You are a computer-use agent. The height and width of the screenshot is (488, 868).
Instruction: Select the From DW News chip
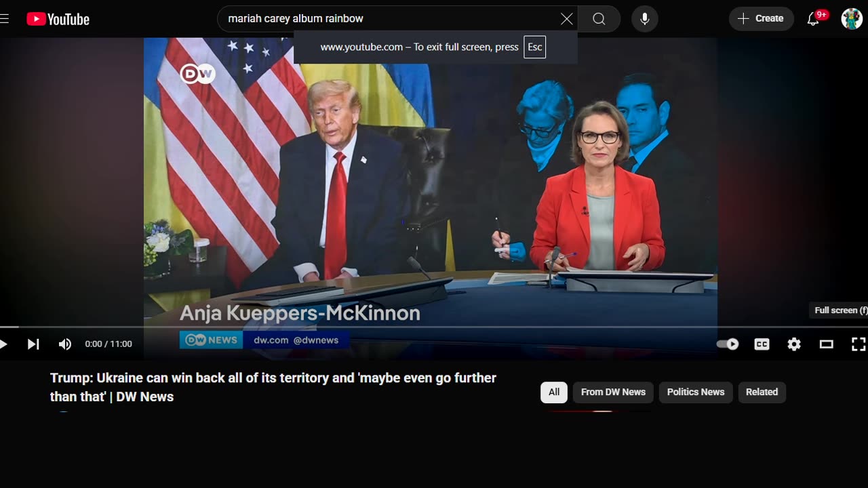click(x=613, y=392)
